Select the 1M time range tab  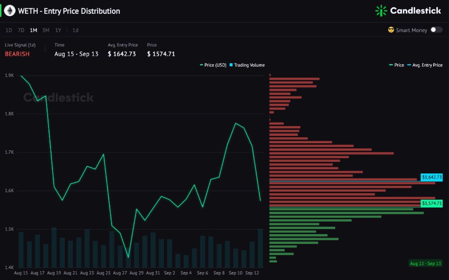[33, 30]
